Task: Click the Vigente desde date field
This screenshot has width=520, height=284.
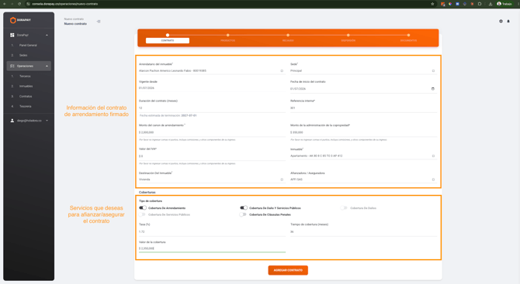Action: [212, 88]
